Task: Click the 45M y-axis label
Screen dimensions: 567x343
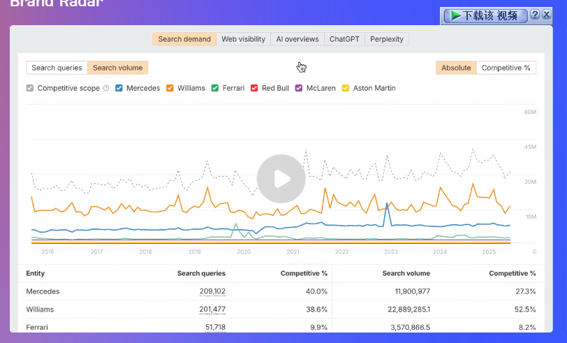Action: point(530,147)
